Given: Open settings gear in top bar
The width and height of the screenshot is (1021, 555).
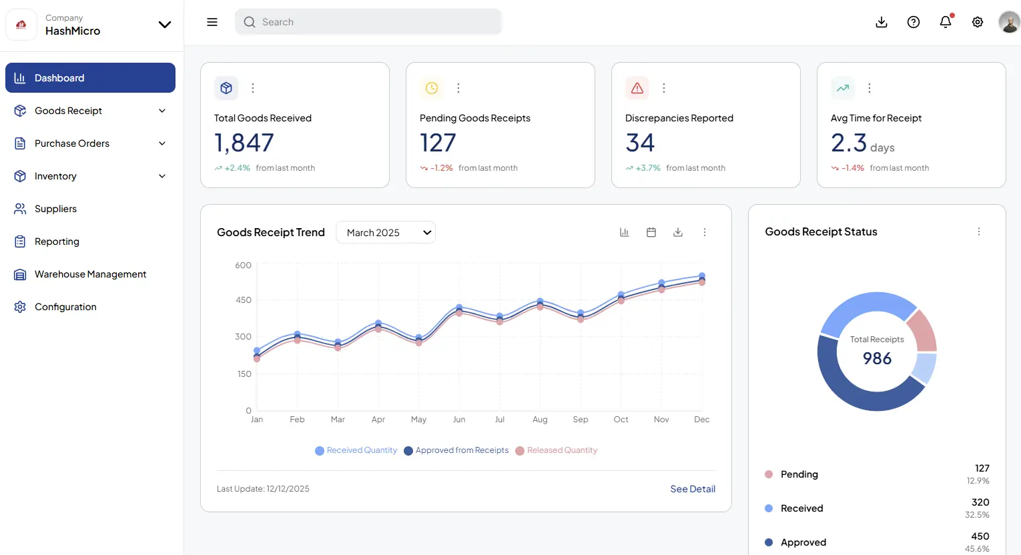Looking at the screenshot, I should click(x=978, y=22).
